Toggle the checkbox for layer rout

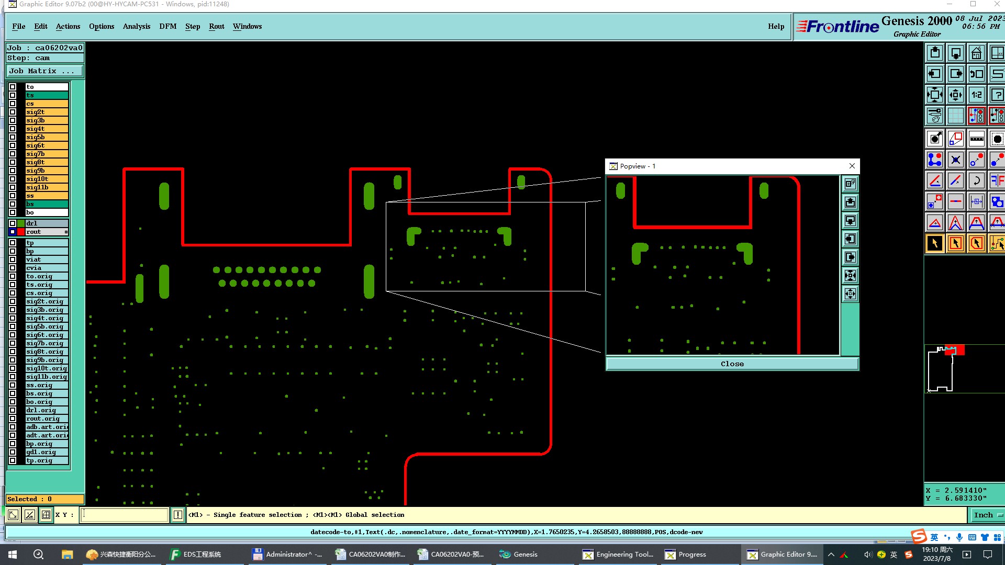click(13, 232)
